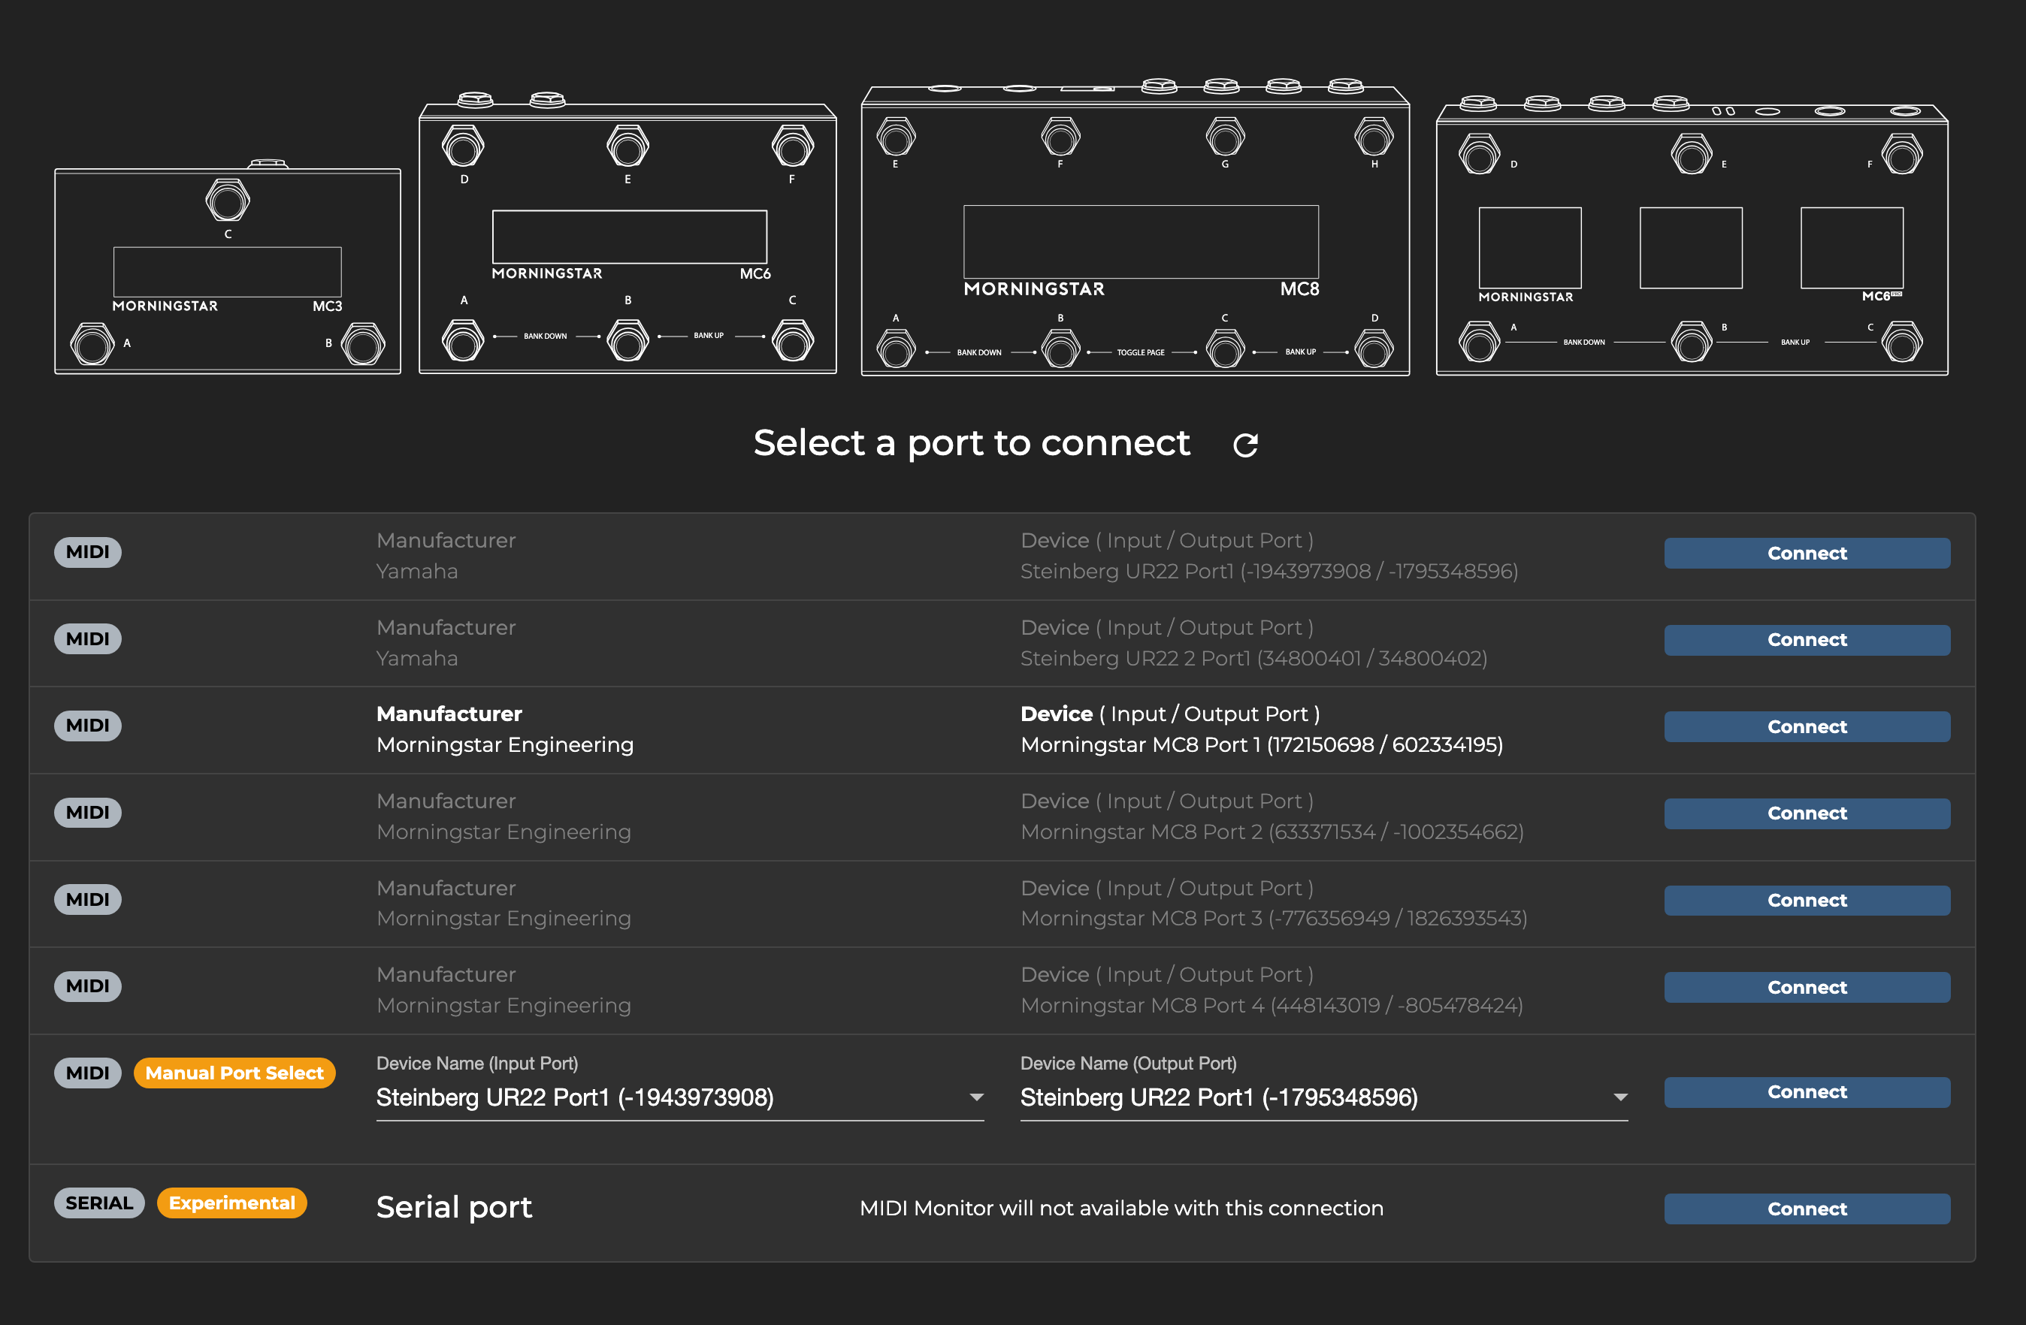Connect to Steinberg UR22 2 Port1

[1807, 640]
